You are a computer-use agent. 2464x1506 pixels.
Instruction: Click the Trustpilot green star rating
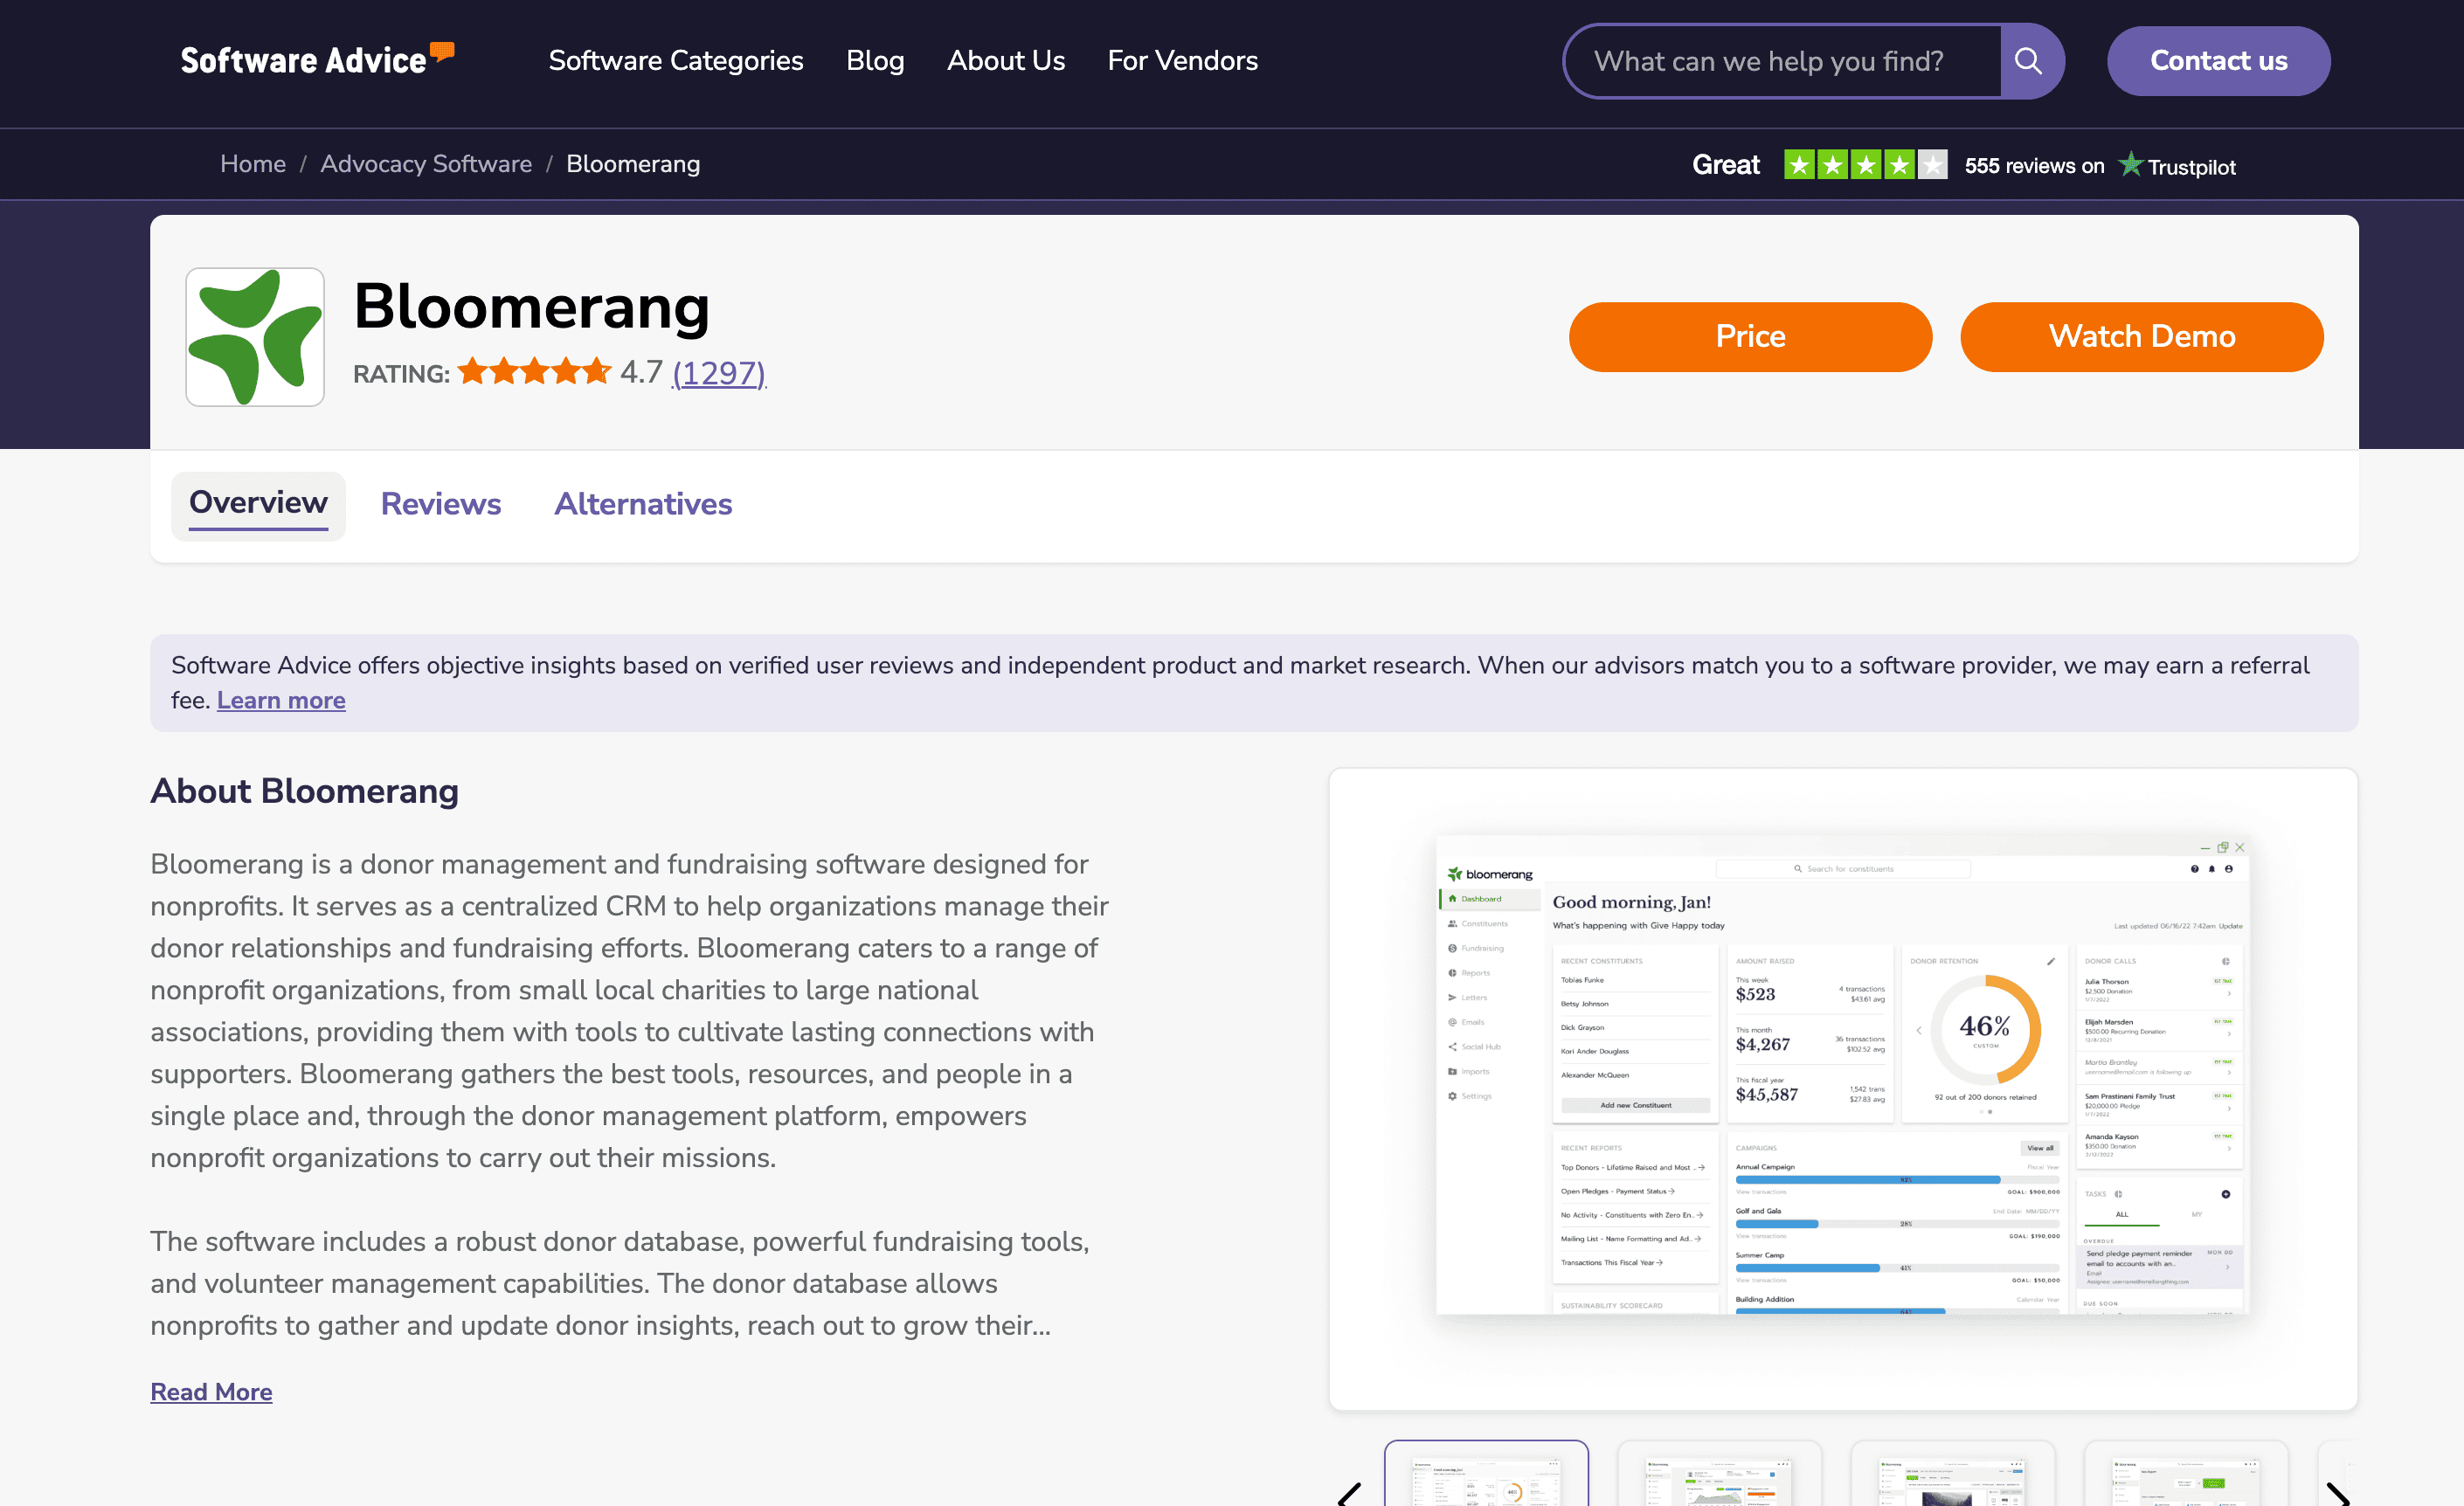1865,165
